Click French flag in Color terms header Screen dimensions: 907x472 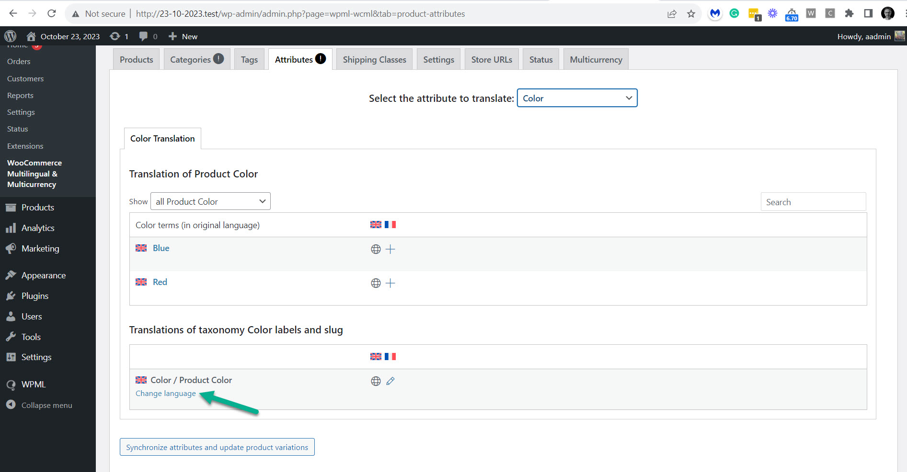click(390, 224)
